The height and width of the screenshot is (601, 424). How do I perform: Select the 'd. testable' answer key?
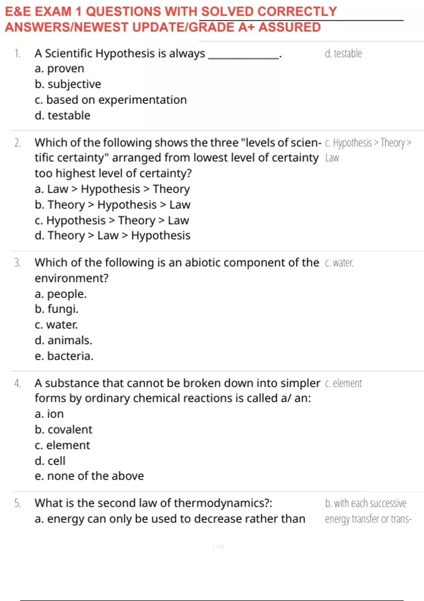point(343,53)
